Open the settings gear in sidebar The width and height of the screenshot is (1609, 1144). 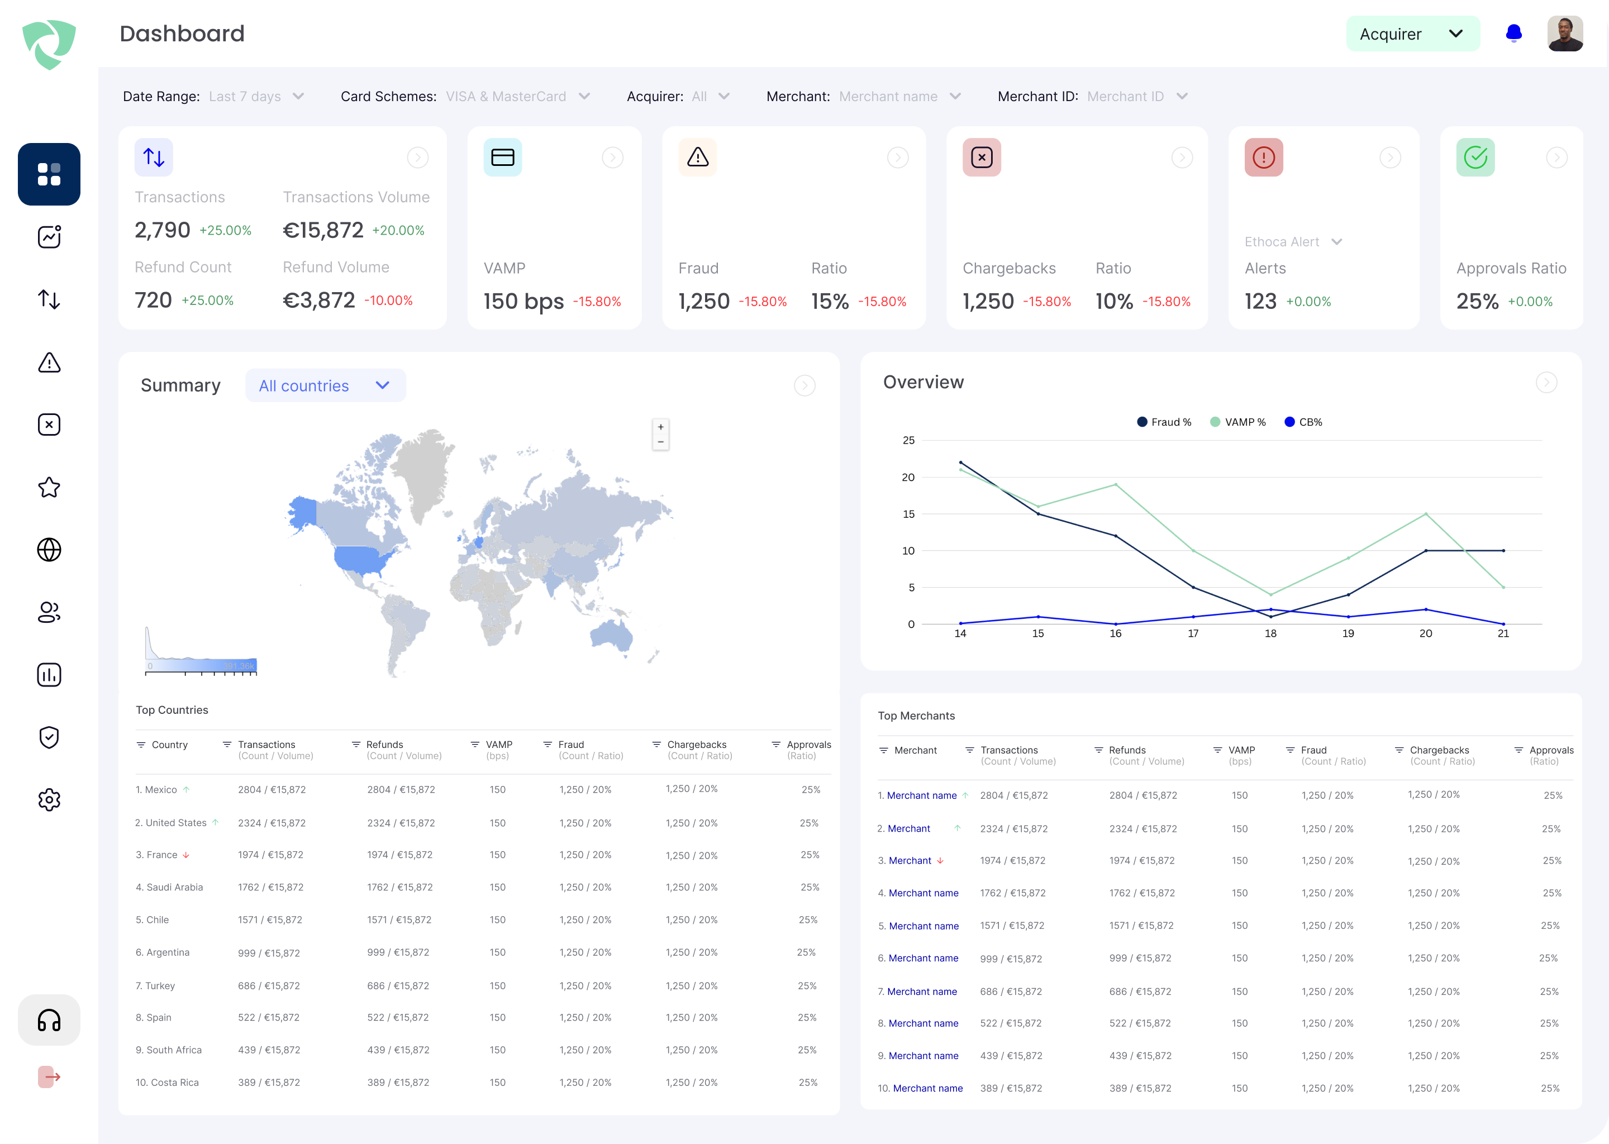click(49, 799)
